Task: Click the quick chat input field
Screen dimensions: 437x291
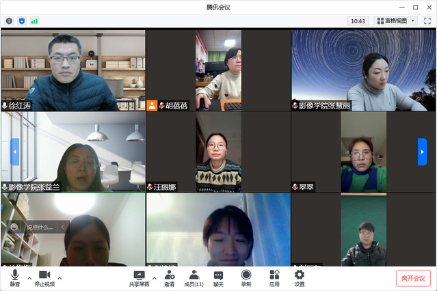Action: tap(39, 227)
